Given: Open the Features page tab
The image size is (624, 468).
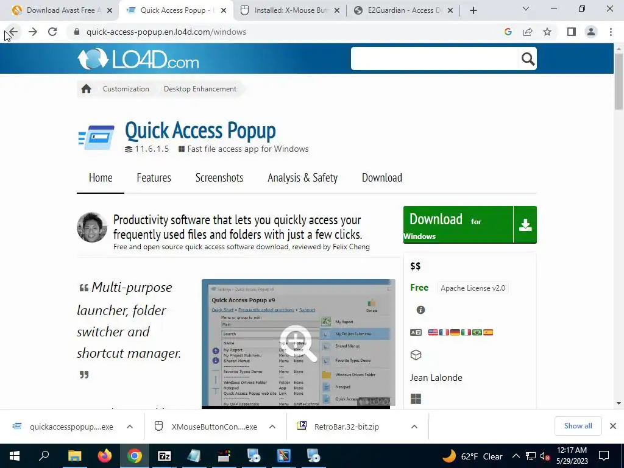Looking at the screenshot, I should tap(154, 177).
